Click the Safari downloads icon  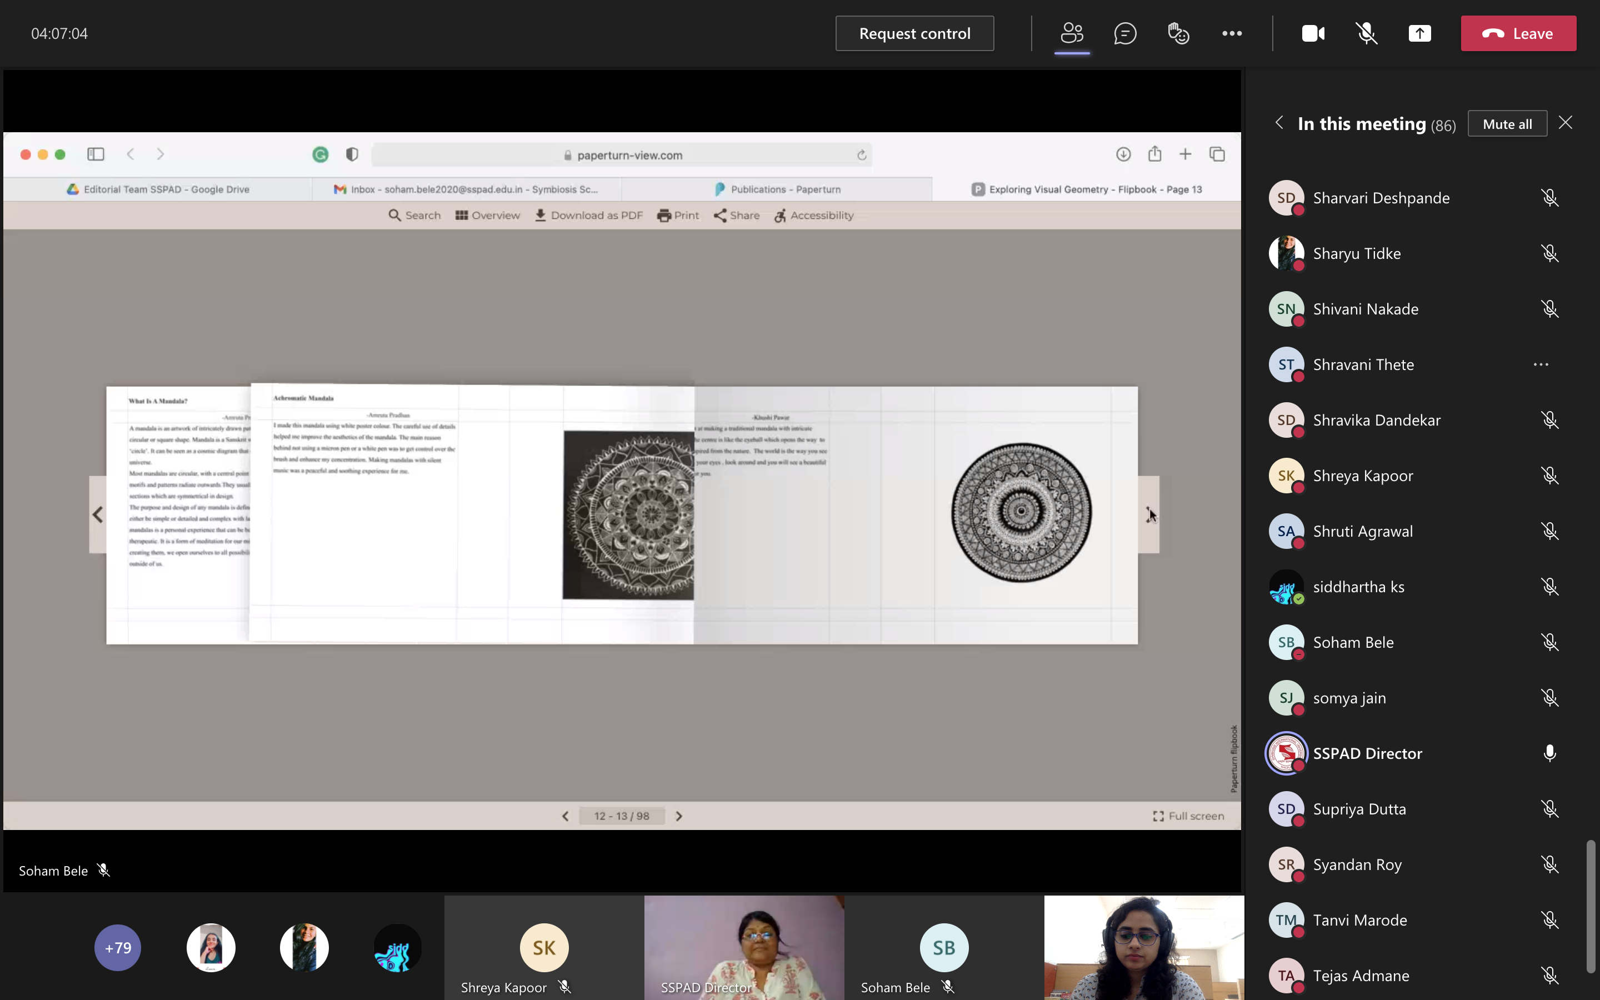click(1123, 154)
